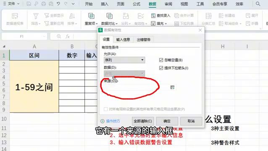
Task: Expand the 排序 dropdown arrow
Action: [76, 23]
